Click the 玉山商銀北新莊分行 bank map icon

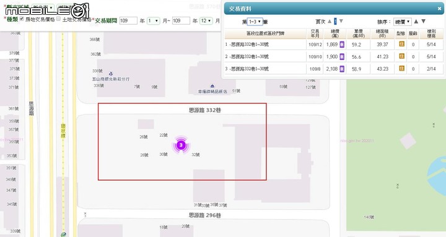tap(111, 74)
